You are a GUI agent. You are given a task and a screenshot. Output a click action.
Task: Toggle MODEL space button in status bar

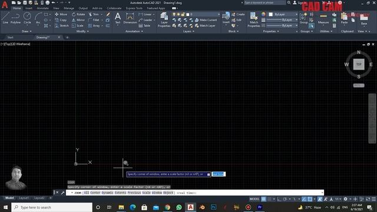pos(254,199)
